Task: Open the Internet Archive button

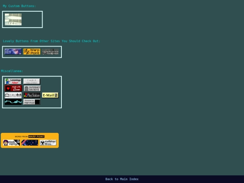Action: (32, 89)
